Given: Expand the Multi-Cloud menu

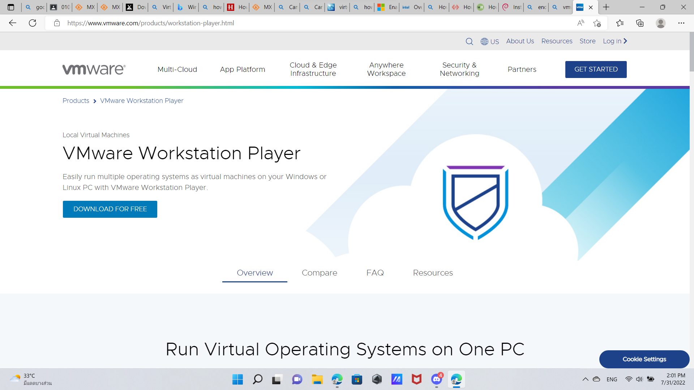Looking at the screenshot, I should [177, 70].
